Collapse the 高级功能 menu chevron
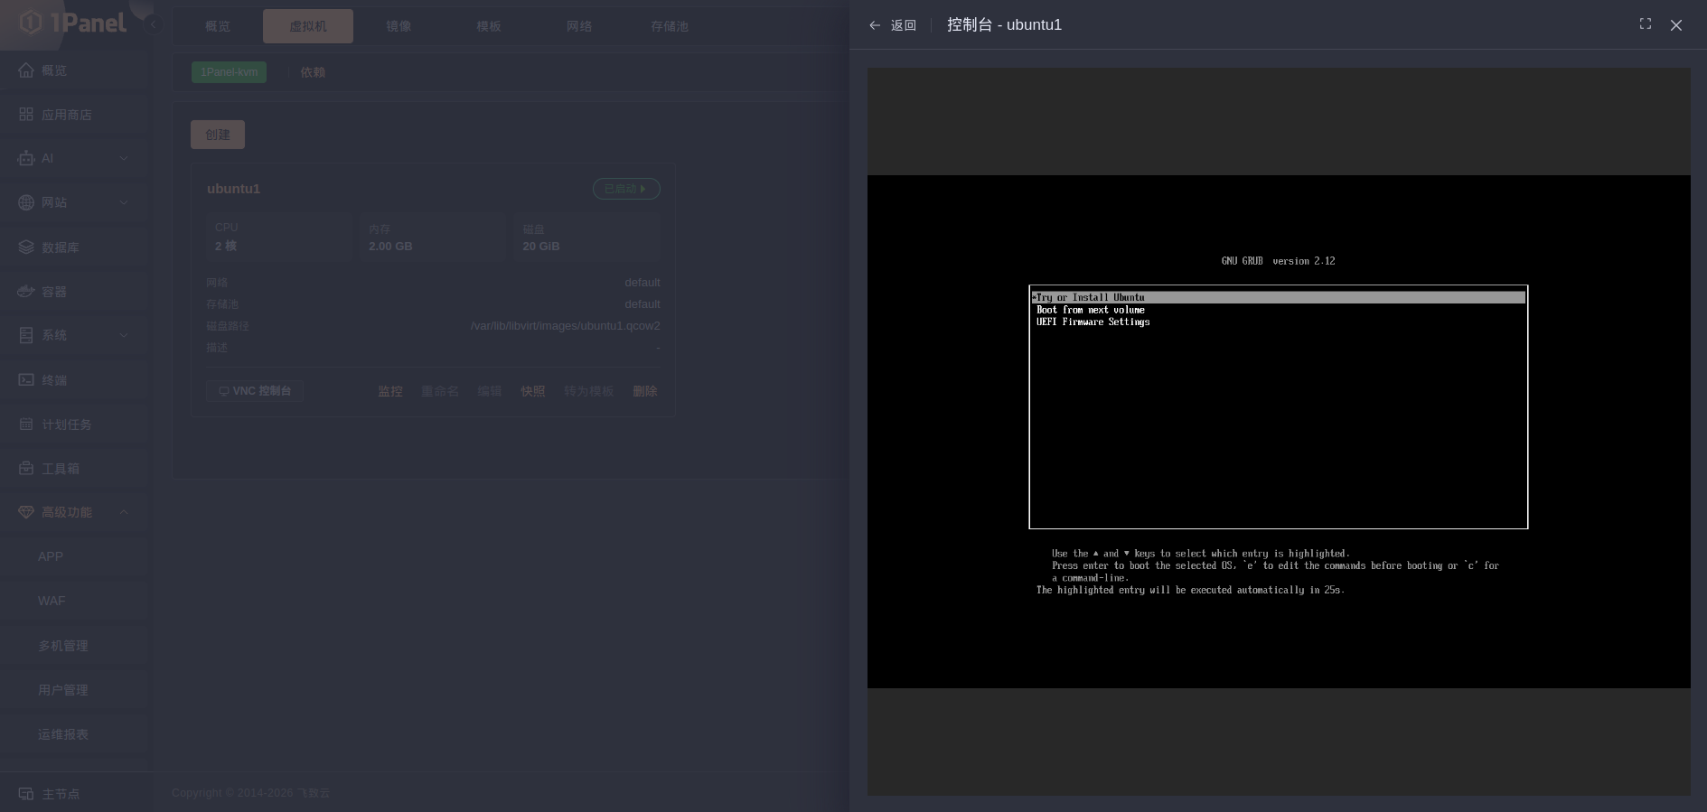1707x812 pixels. click(124, 512)
